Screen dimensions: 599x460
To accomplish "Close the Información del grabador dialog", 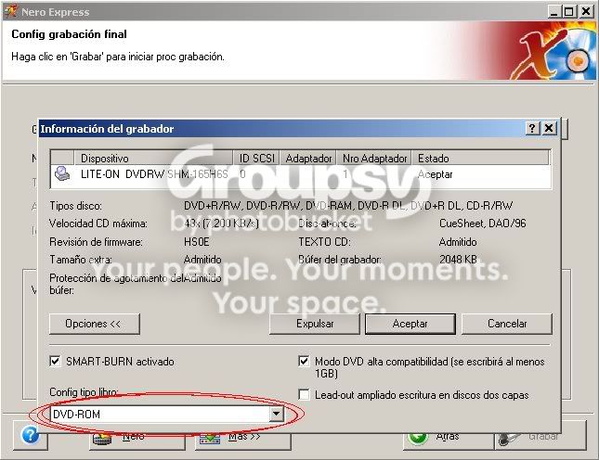I will pos(550,128).
